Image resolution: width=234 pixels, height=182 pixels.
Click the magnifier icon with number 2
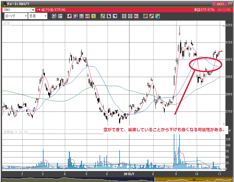pos(75,16)
